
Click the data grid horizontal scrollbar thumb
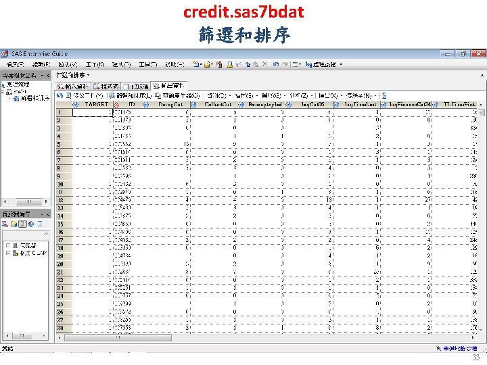[x=118, y=337]
